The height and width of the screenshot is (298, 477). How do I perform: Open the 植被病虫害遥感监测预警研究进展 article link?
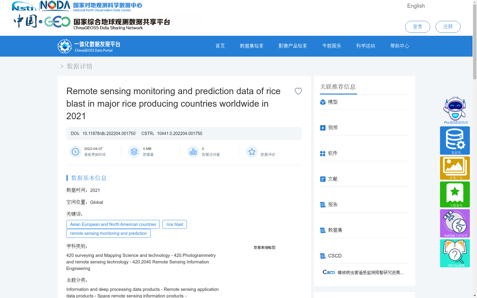[371, 272]
